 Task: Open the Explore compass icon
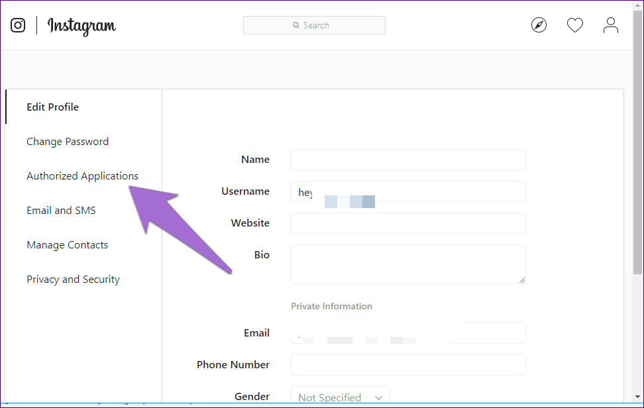point(539,25)
